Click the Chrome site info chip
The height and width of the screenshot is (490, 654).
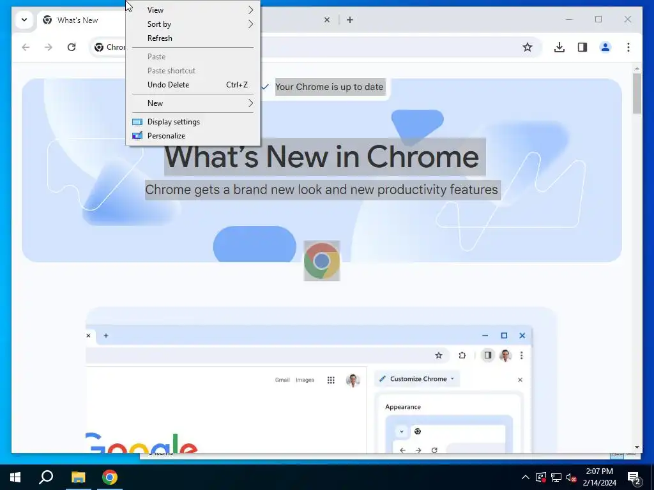(109, 47)
